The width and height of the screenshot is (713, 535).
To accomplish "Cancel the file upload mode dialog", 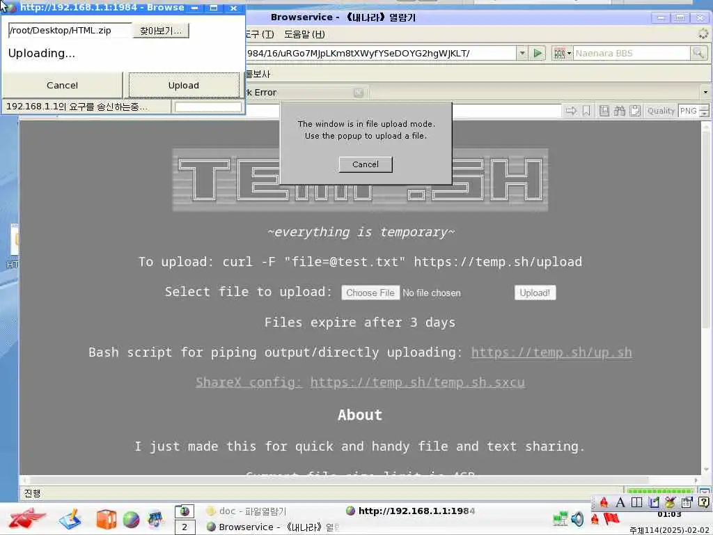I will tap(365, 164).
